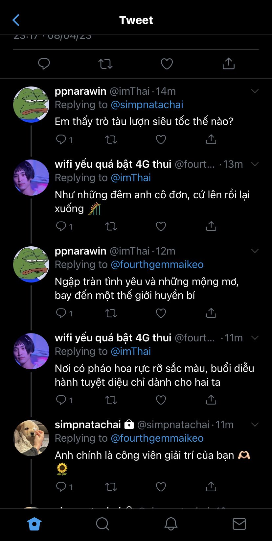Share the 'Nơi có pháo hoa' reply

click(211, 400)
